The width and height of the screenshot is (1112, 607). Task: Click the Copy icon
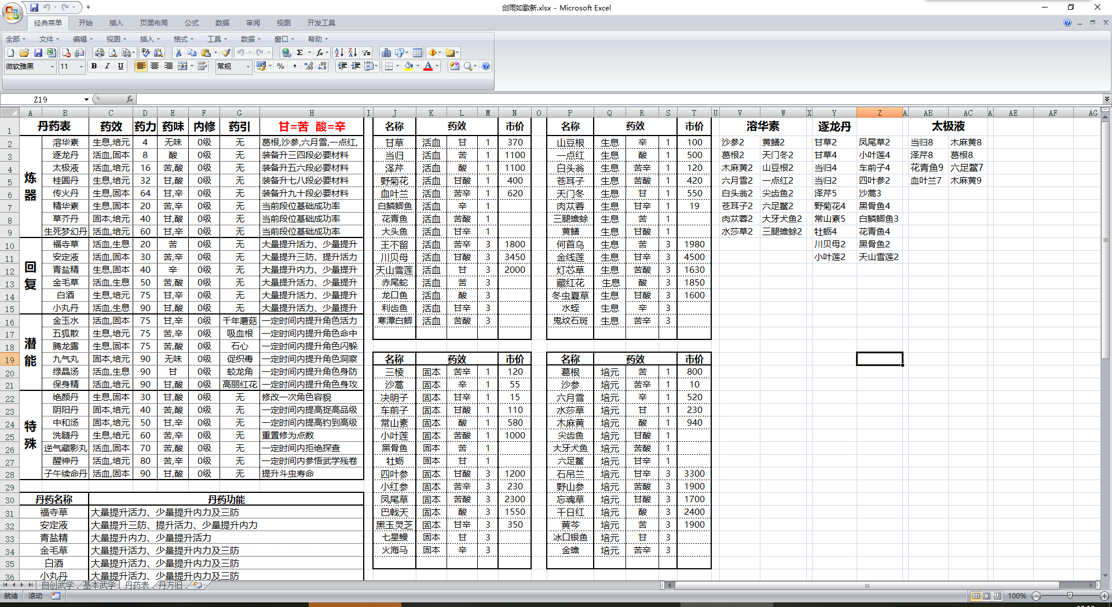(192, 53)
